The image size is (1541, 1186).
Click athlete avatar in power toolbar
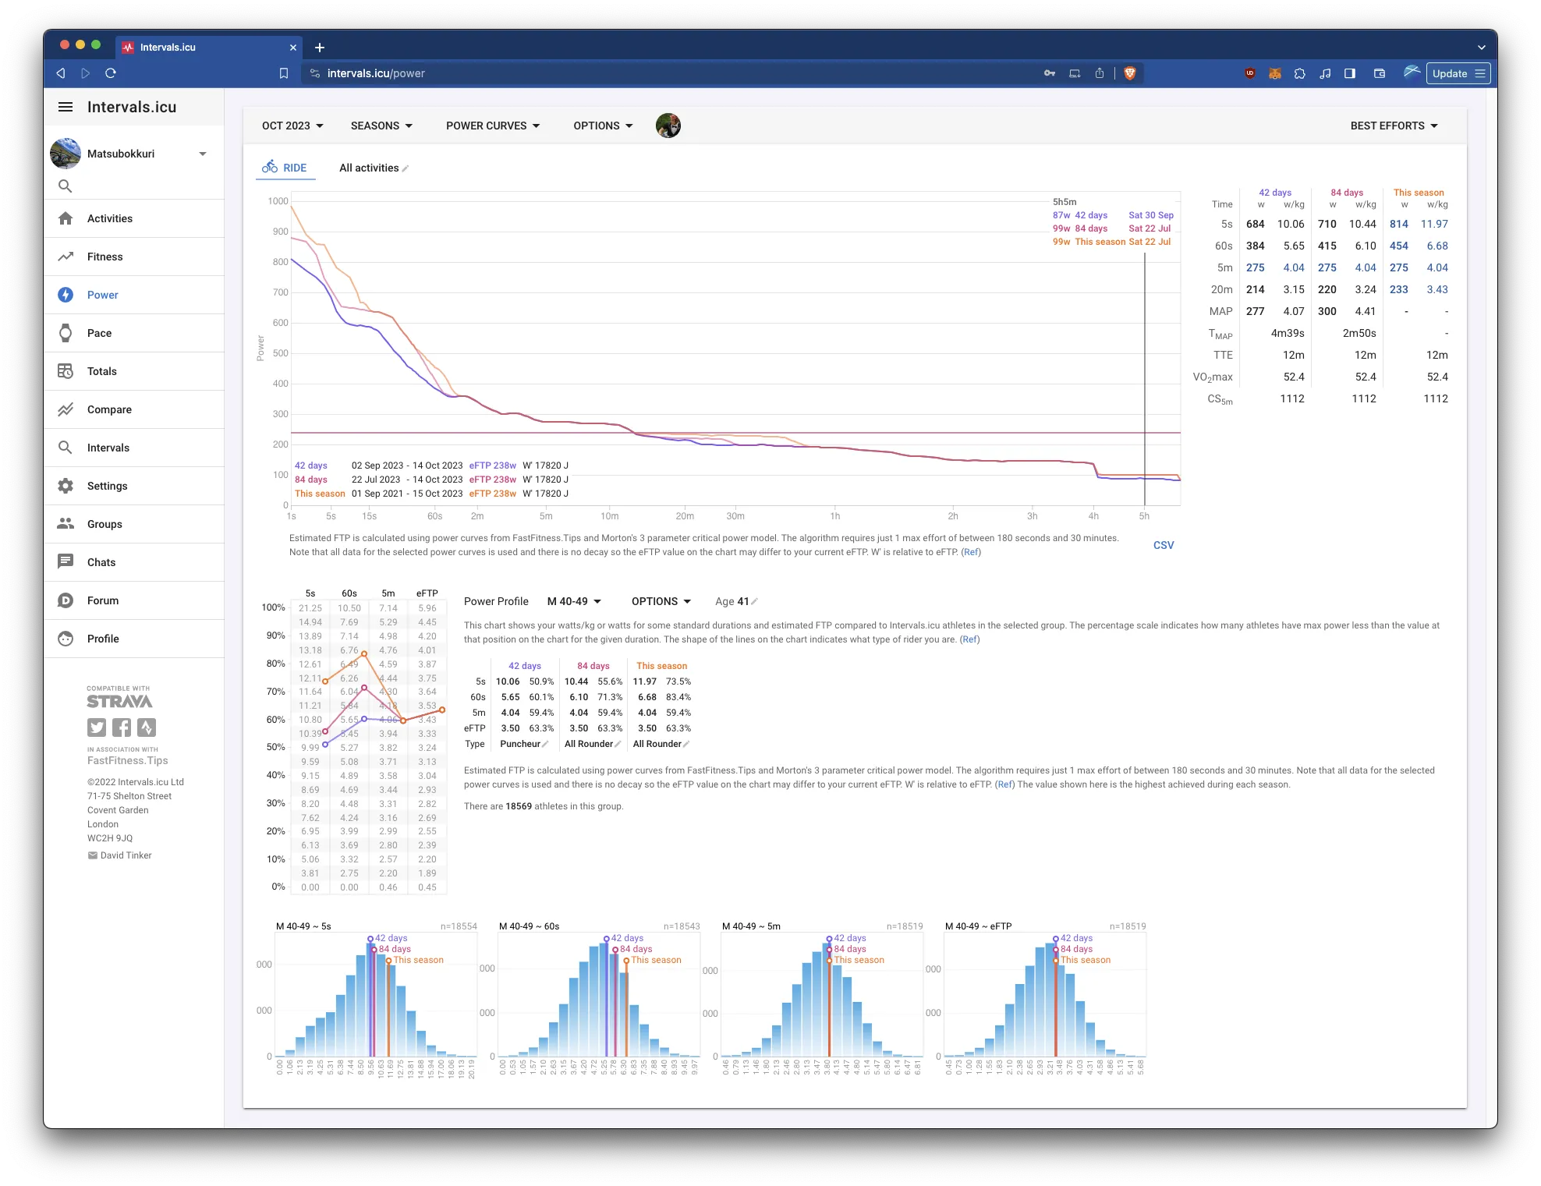[x=668, y=126]
